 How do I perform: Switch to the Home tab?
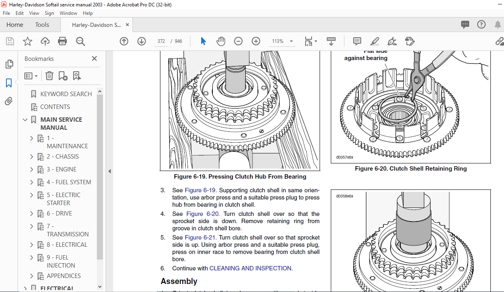[x=15, y=25]
